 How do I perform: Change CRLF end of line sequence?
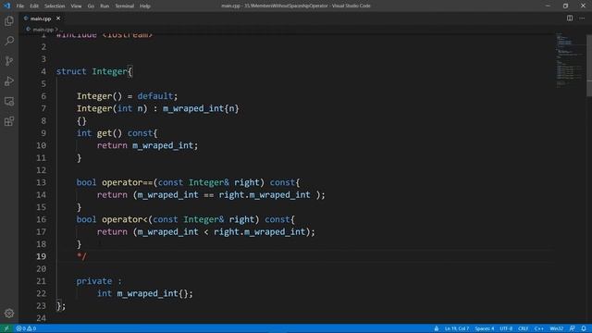[523, 328]
